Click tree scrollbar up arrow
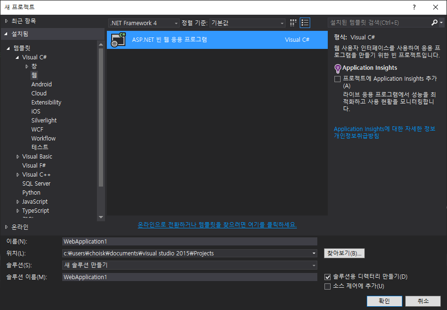The width and height of the screenshot is (447, 310). click(x=101, y=45)
